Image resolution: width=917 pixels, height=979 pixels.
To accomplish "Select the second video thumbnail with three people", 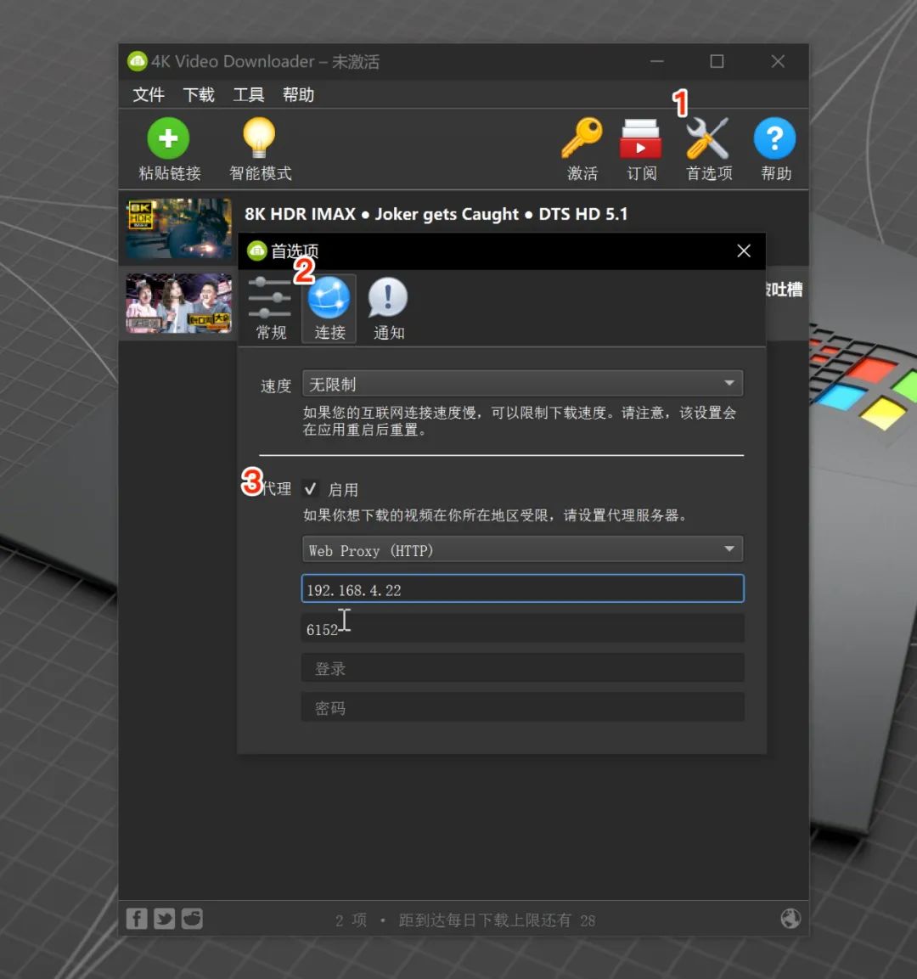I will coord(178,303).
